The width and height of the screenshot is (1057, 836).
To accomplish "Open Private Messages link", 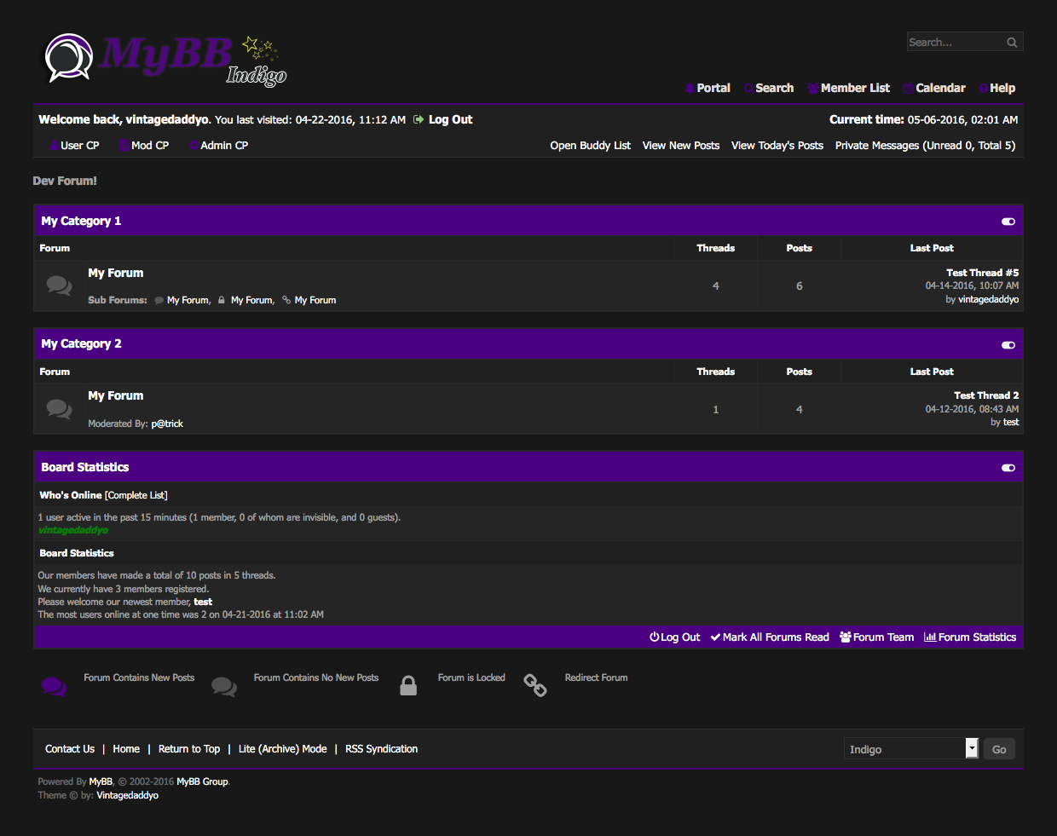I will (x=925, y=146).
